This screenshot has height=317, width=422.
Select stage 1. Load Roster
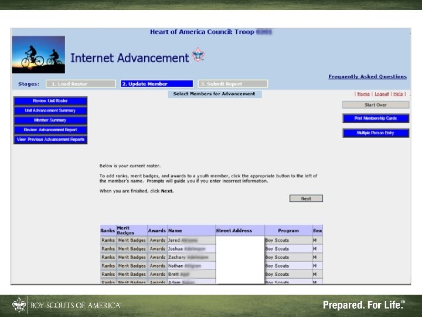(81, 84)
